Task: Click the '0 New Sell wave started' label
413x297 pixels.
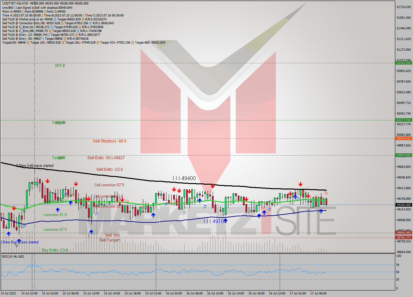Action: (x=35, y=166)
